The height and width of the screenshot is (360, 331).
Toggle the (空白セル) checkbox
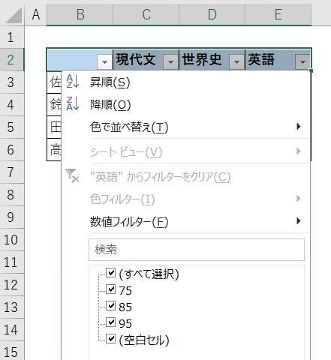pos(110,339)
